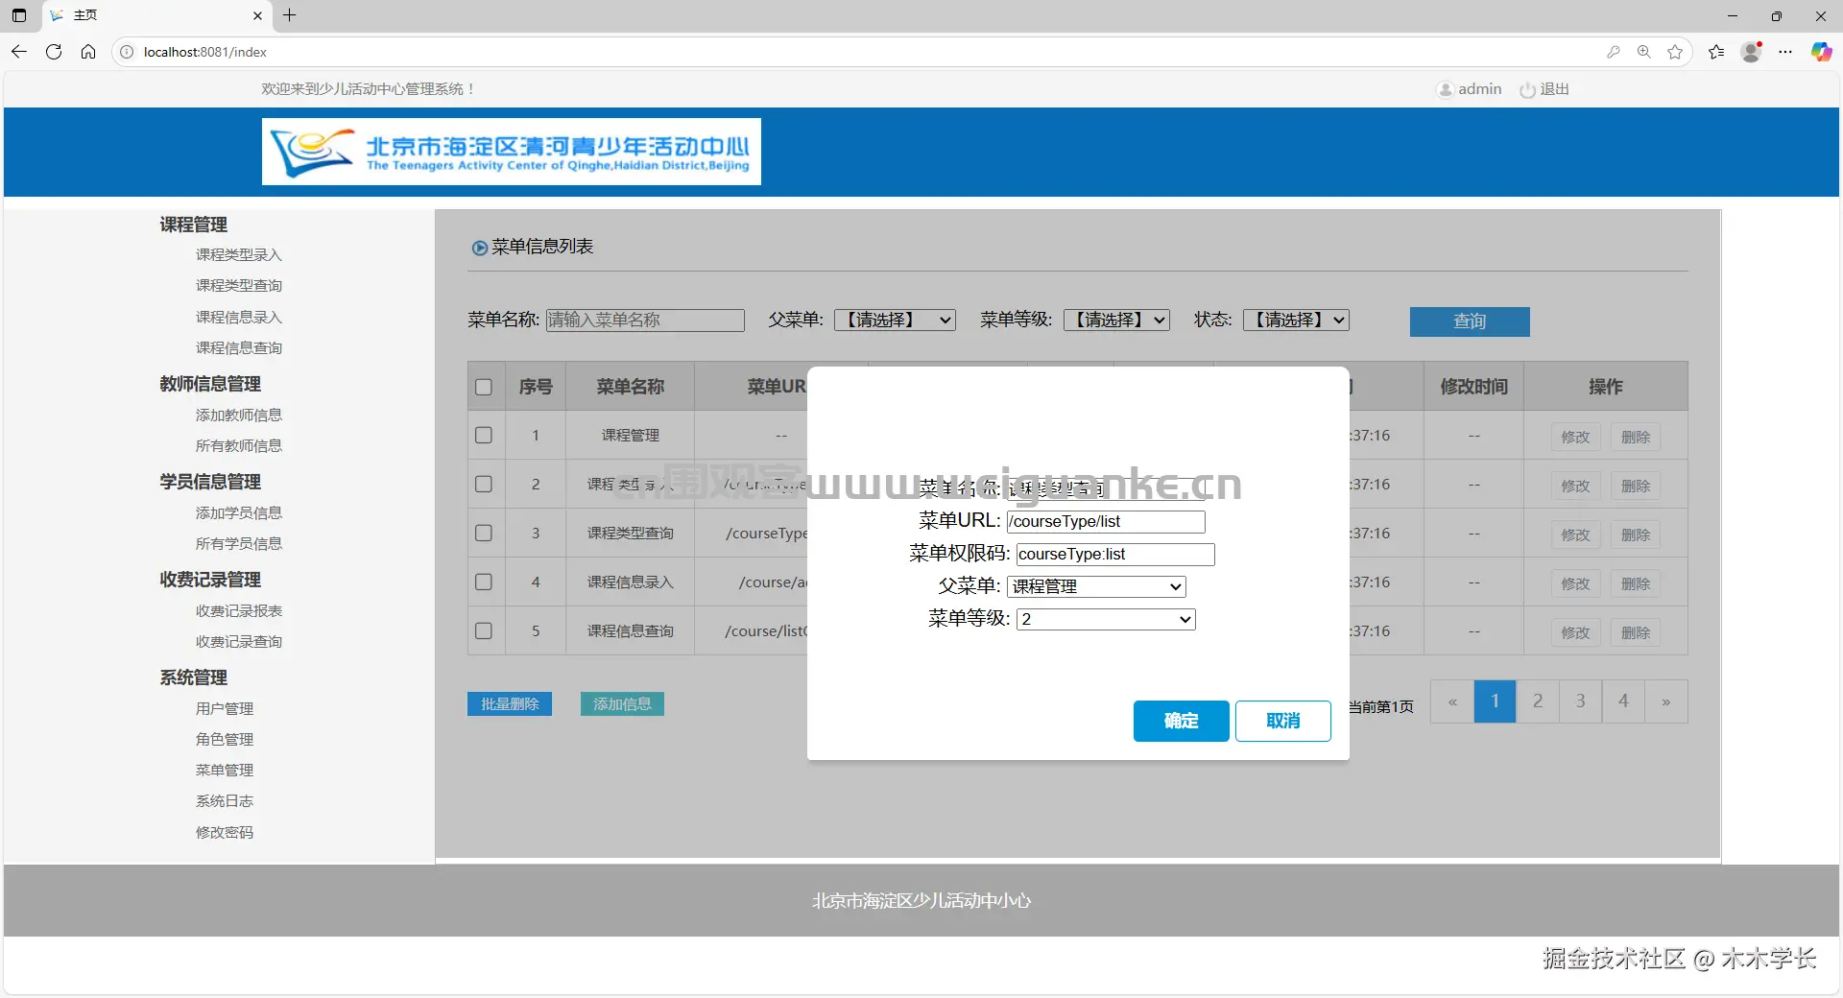The width and height of the screenshot is (1843, 998).
Task: Check the box for row 4 课程信息录入
Action: [484, 582]
